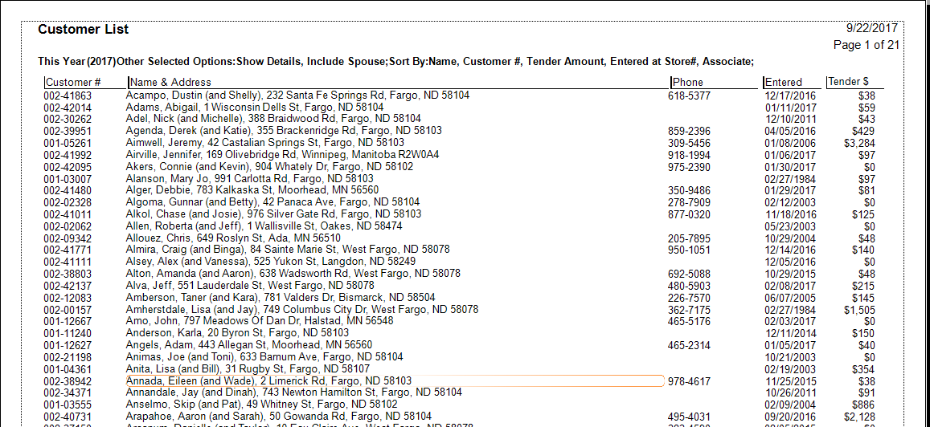930x427 pixels.
Task: Click phone number 918-1994
Action: tap(689, 155)
